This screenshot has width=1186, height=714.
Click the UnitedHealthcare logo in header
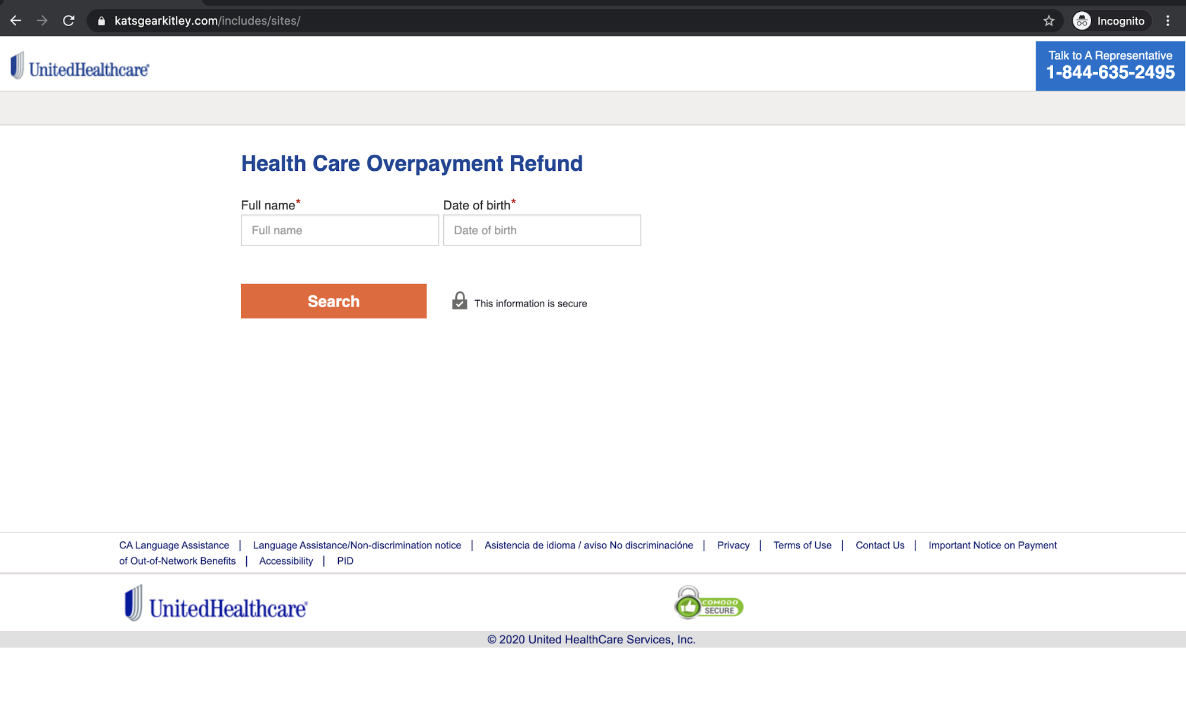pyautogui.click(x=80, y=66)
